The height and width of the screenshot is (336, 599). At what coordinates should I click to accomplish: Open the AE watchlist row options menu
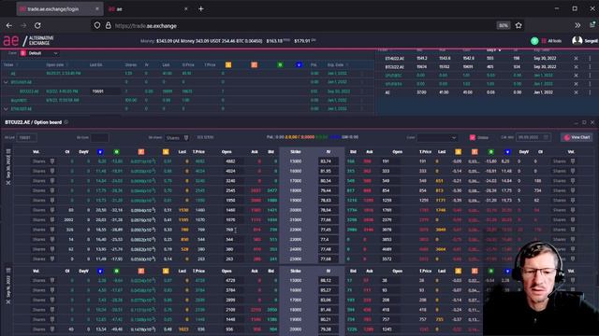point(590,92)
